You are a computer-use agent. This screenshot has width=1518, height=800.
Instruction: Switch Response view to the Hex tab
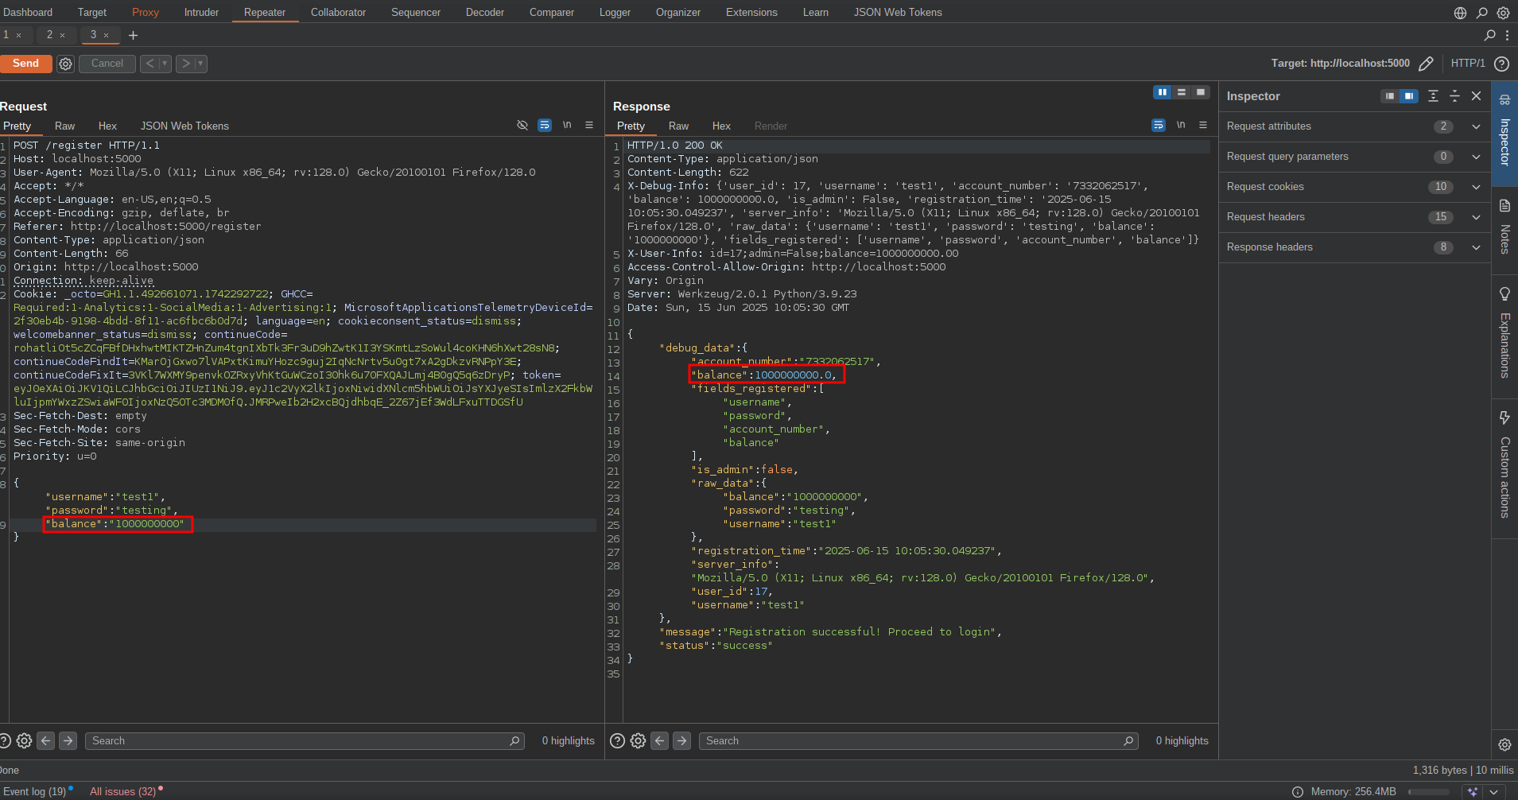coord(721,126)
